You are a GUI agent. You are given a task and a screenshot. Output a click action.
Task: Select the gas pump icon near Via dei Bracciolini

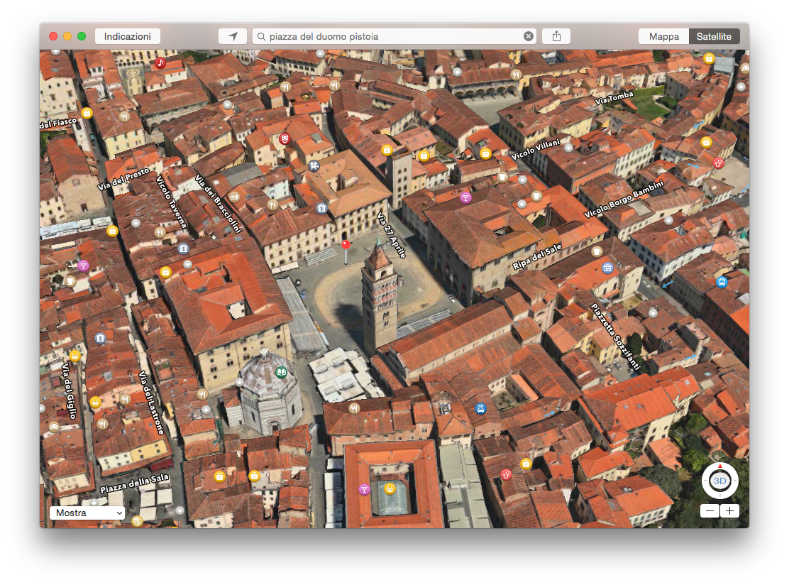tap(234, 197)
